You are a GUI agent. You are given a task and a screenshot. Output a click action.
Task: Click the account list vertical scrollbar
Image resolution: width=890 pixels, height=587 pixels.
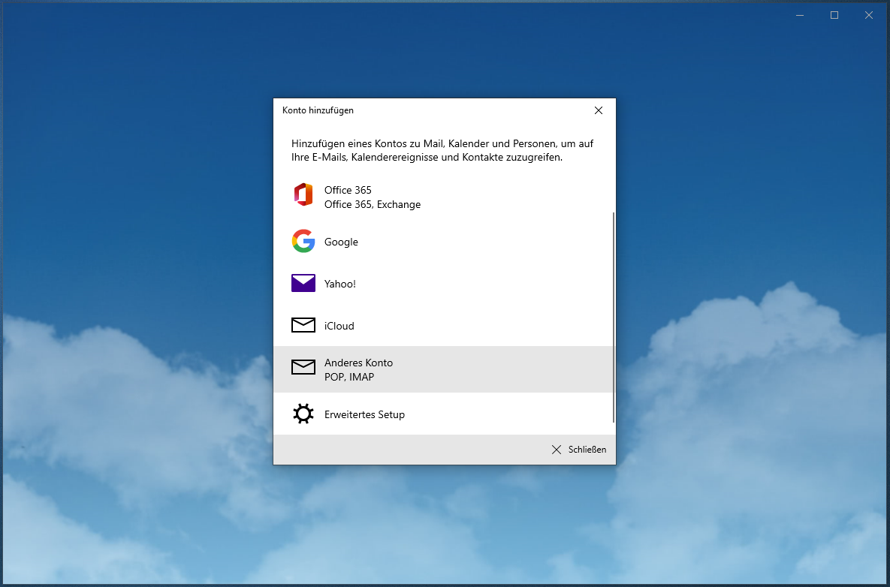point(614,315)
